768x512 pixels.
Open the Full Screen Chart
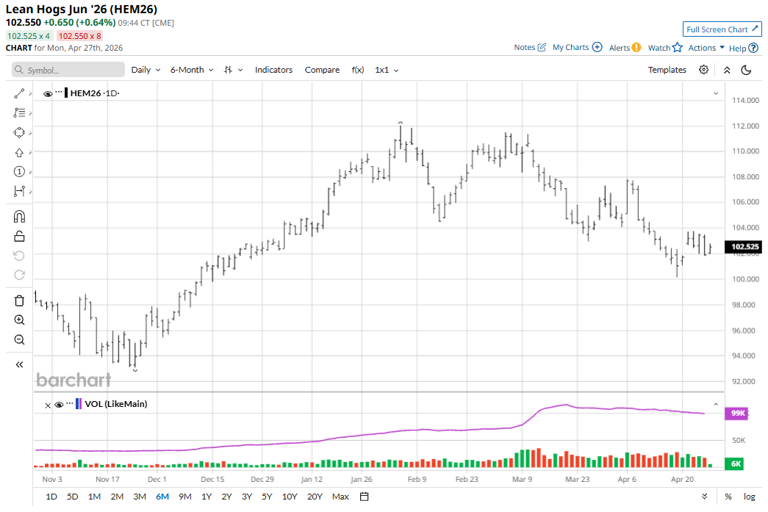click(x=722, y=29)
